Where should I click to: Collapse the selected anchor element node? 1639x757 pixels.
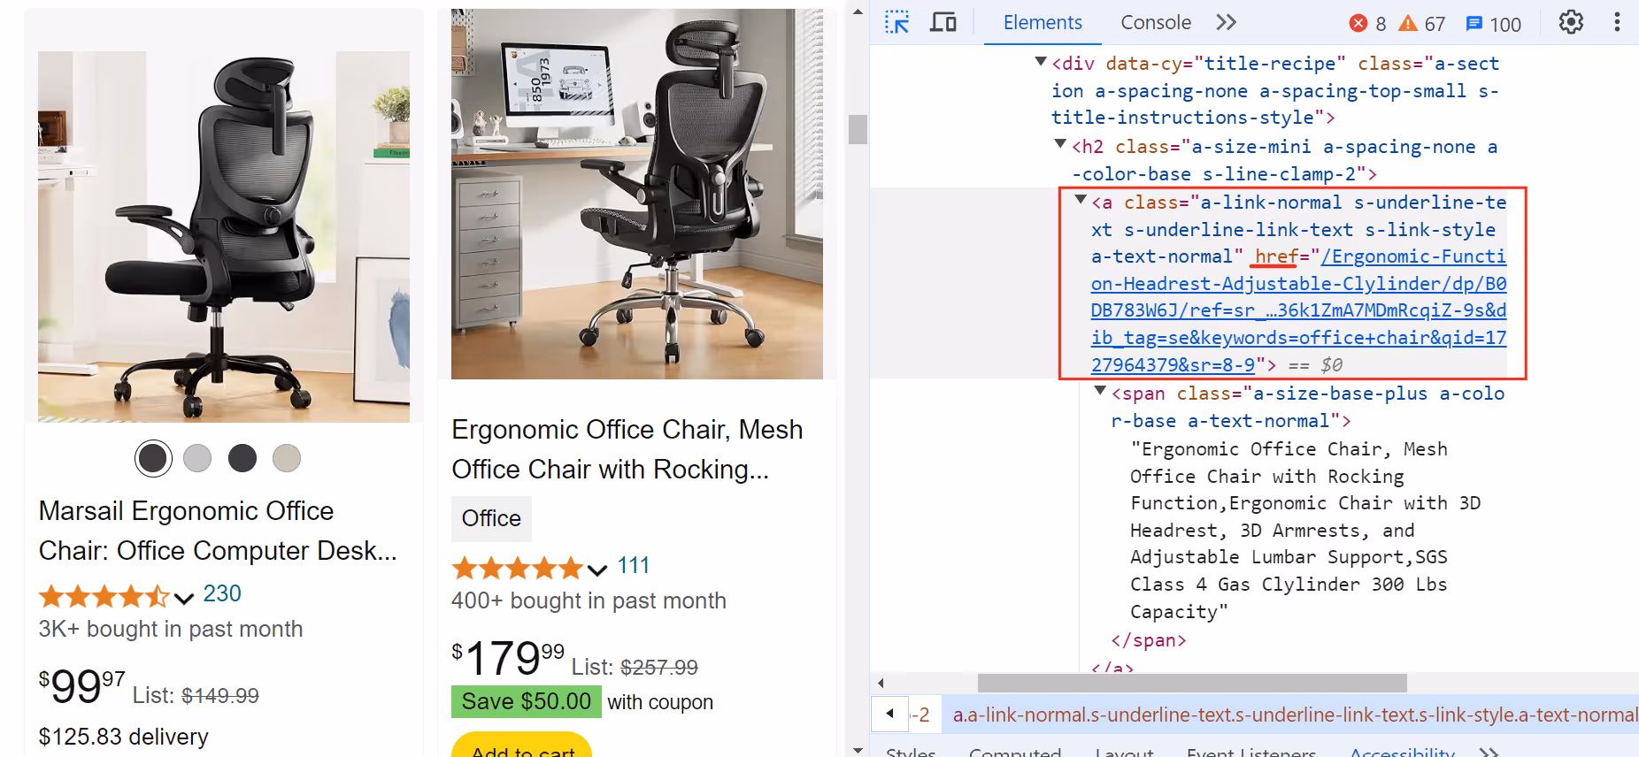pyautogui.click(x=1081, y=201)
